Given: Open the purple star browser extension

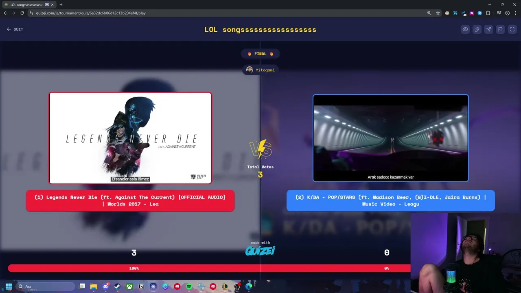Looking at the screenshot, I should [x=472, y=13].
